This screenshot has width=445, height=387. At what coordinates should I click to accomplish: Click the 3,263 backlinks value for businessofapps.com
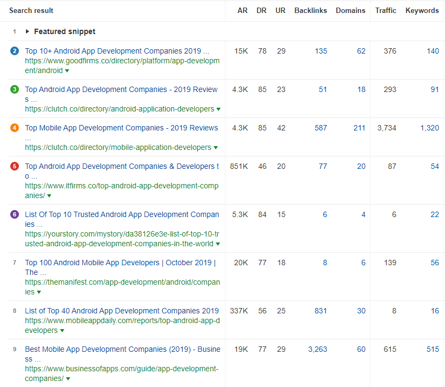pyautogui.click(x=317, y=349)
